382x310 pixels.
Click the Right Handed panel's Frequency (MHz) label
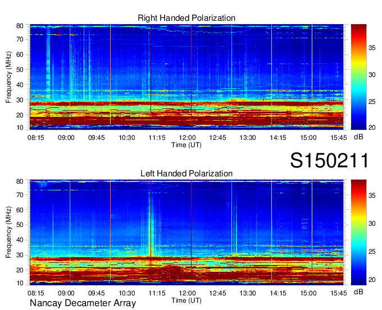[8, 77]
